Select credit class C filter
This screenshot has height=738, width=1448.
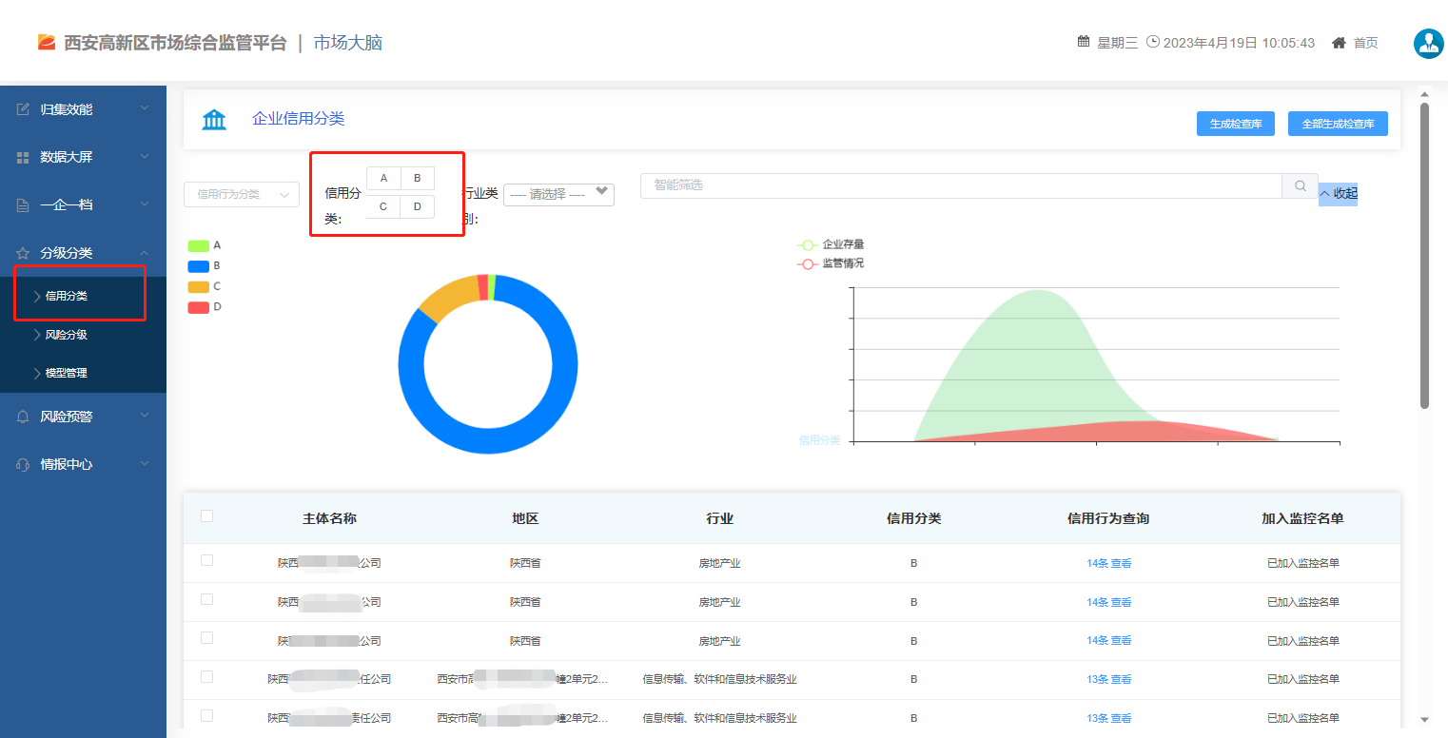[x=383, y=206]
